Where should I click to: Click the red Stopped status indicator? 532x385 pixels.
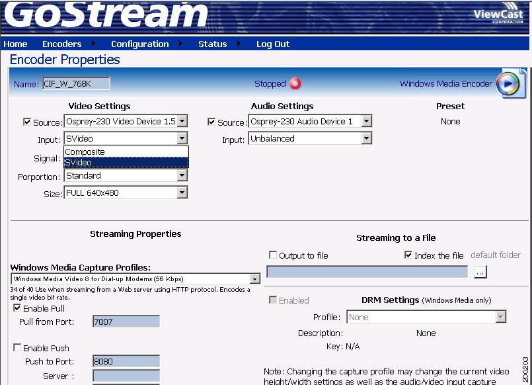click(295, 83)
